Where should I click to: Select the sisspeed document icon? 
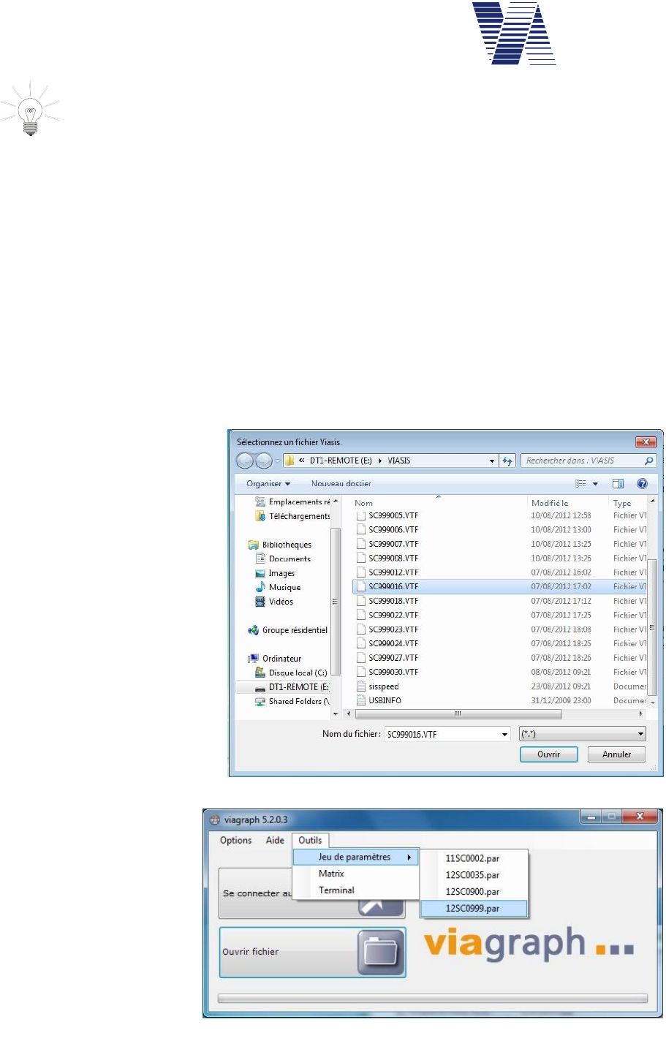point(361,686)
